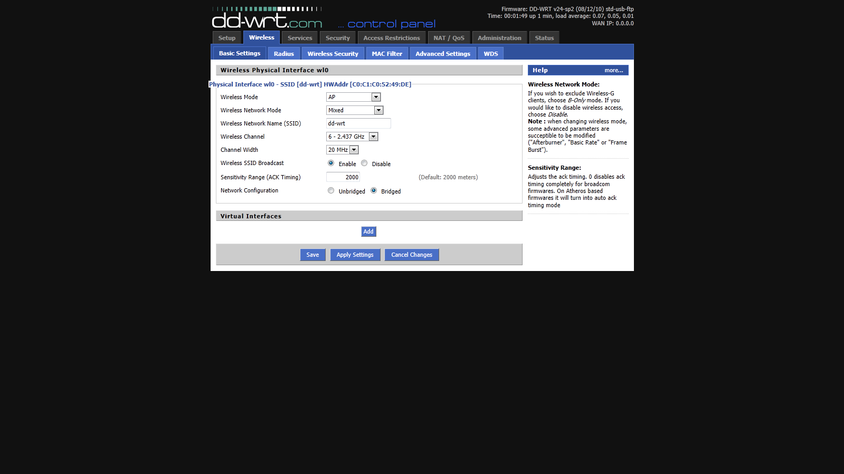Screen dimensions: 844x474
Task: Click the dd-wrt.com logo
Action: coord(267,18)
